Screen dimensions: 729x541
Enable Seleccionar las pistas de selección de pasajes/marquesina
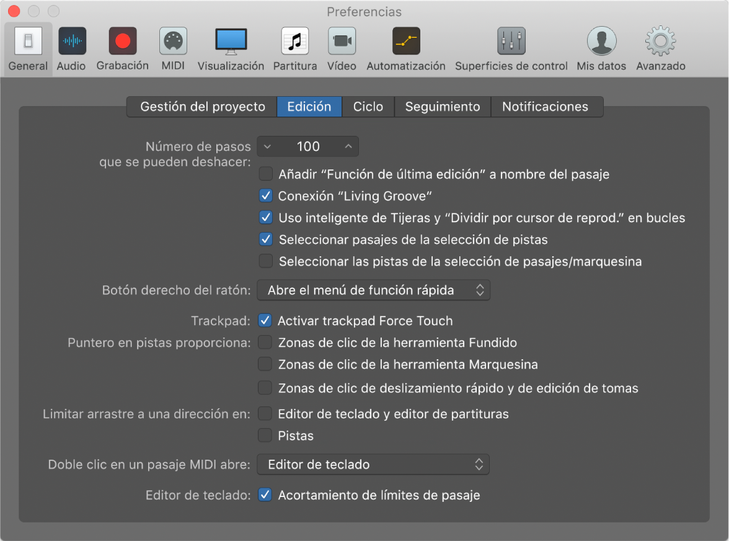pyautogui.click(x=266, y=261)
